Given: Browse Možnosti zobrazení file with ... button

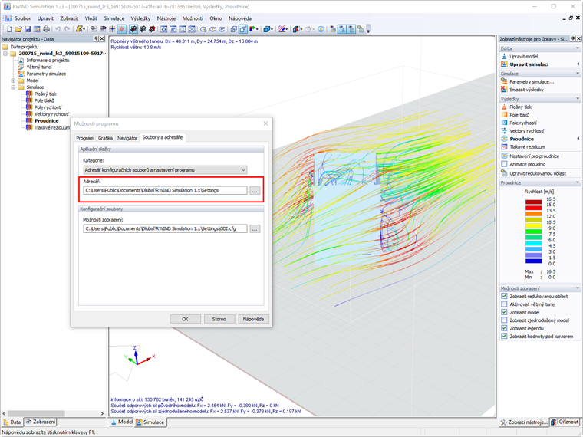Looking at the screenshot, I should [255, 228].
